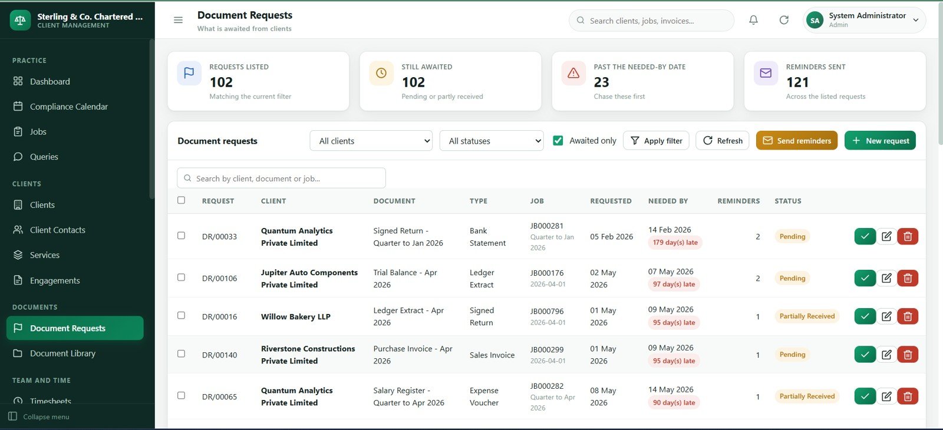Edit request DR/00065
The width and height of the screenshot is (943, 430).
click(x=886, y=396)
